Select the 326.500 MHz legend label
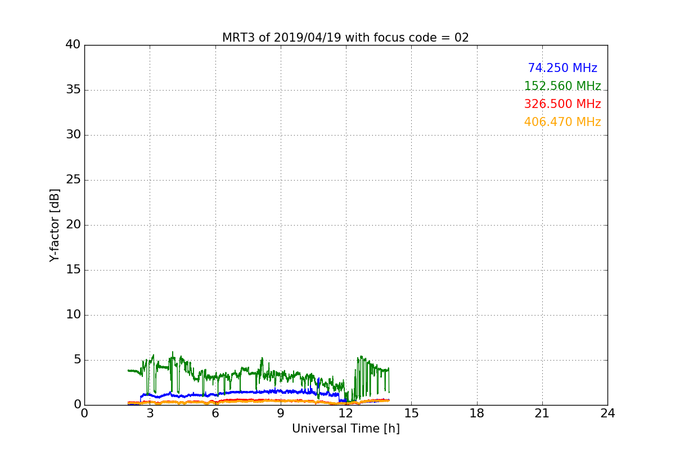 [x=562, y=104]
